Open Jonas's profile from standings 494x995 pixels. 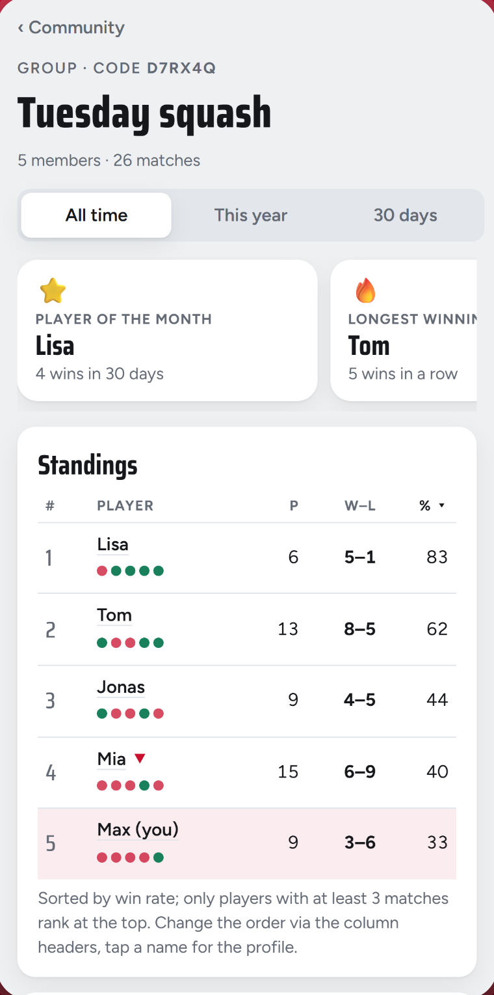(x=121, y=687)
